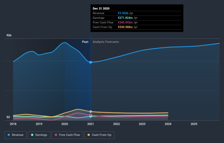Viewport: 224px width, 143px height.
Task: Click the Past section label
Action: coord(85,42)
